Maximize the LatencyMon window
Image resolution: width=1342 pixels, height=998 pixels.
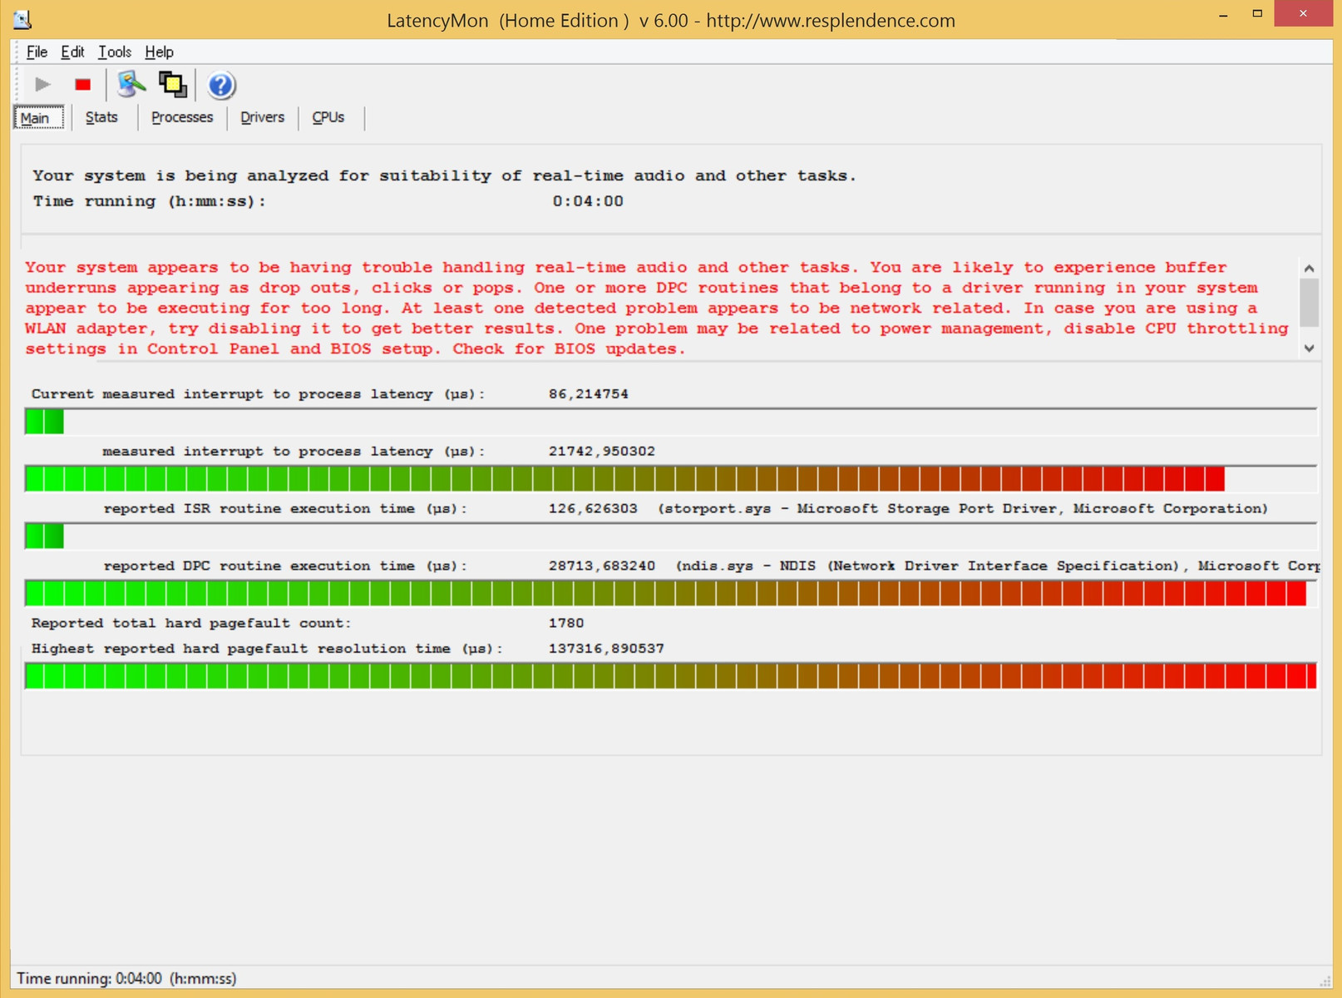(x=1257, y=14)
